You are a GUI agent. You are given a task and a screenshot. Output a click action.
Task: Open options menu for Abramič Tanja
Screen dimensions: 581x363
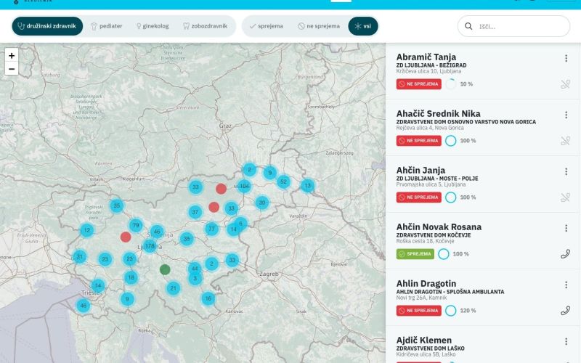566,59
